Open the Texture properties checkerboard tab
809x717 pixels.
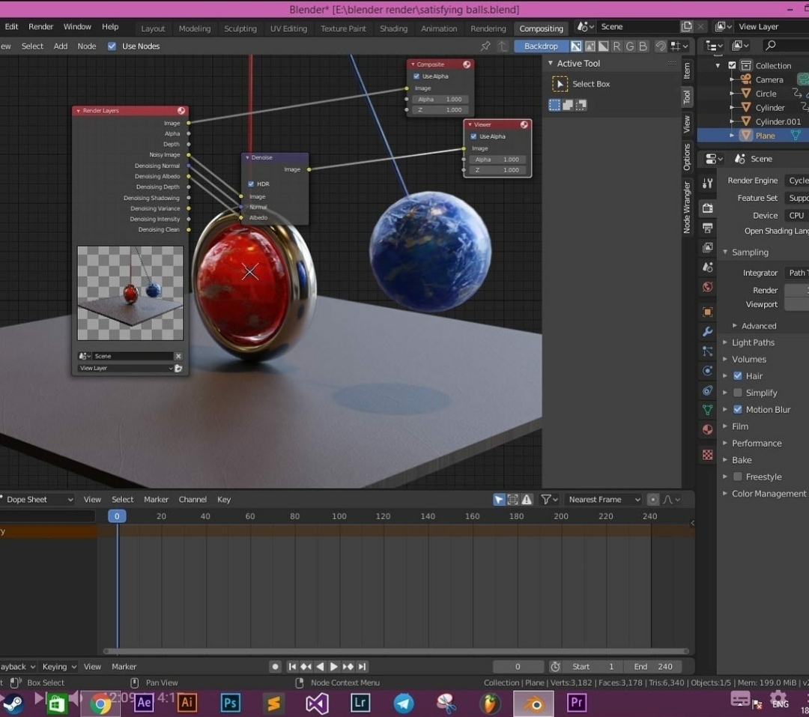708,455
